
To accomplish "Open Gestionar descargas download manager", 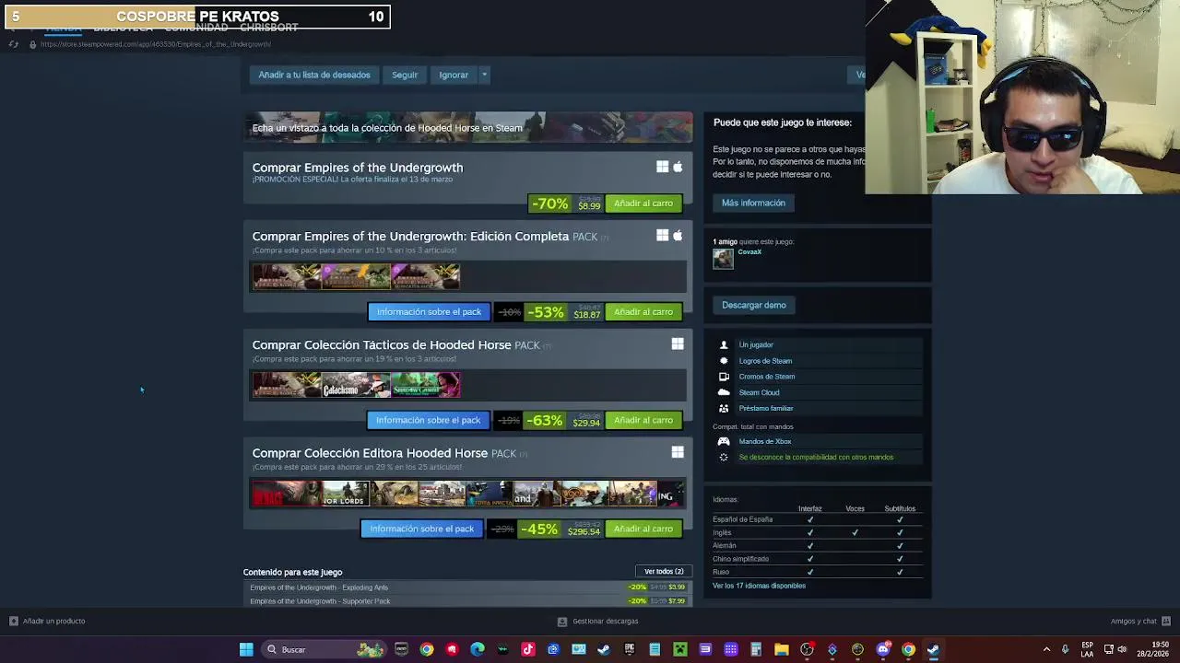I will (598, 621).
